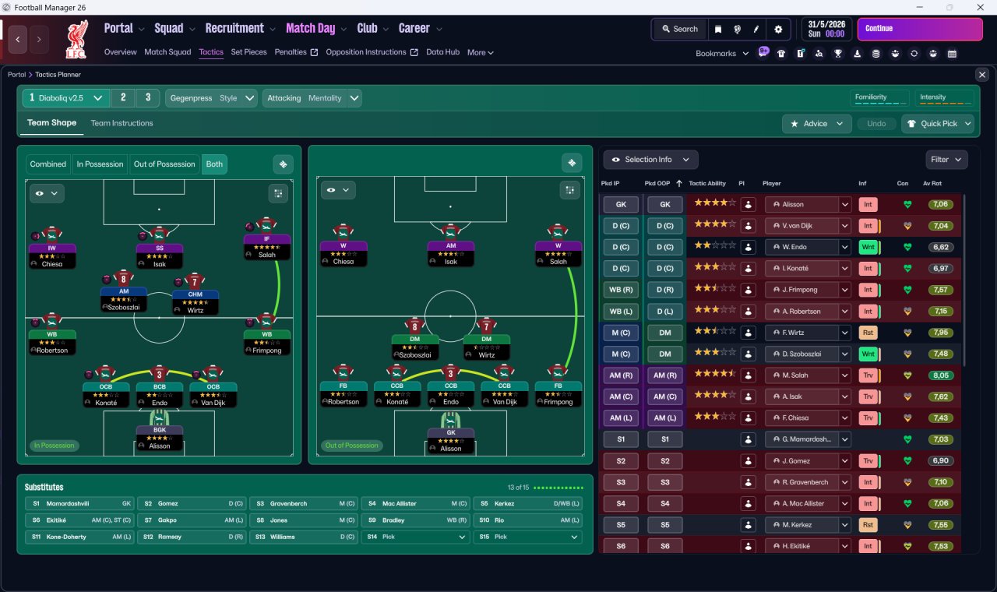The image size is (997, 592).
Task: Expand the Bookmarks dropdown
Action: click(722, 54)
